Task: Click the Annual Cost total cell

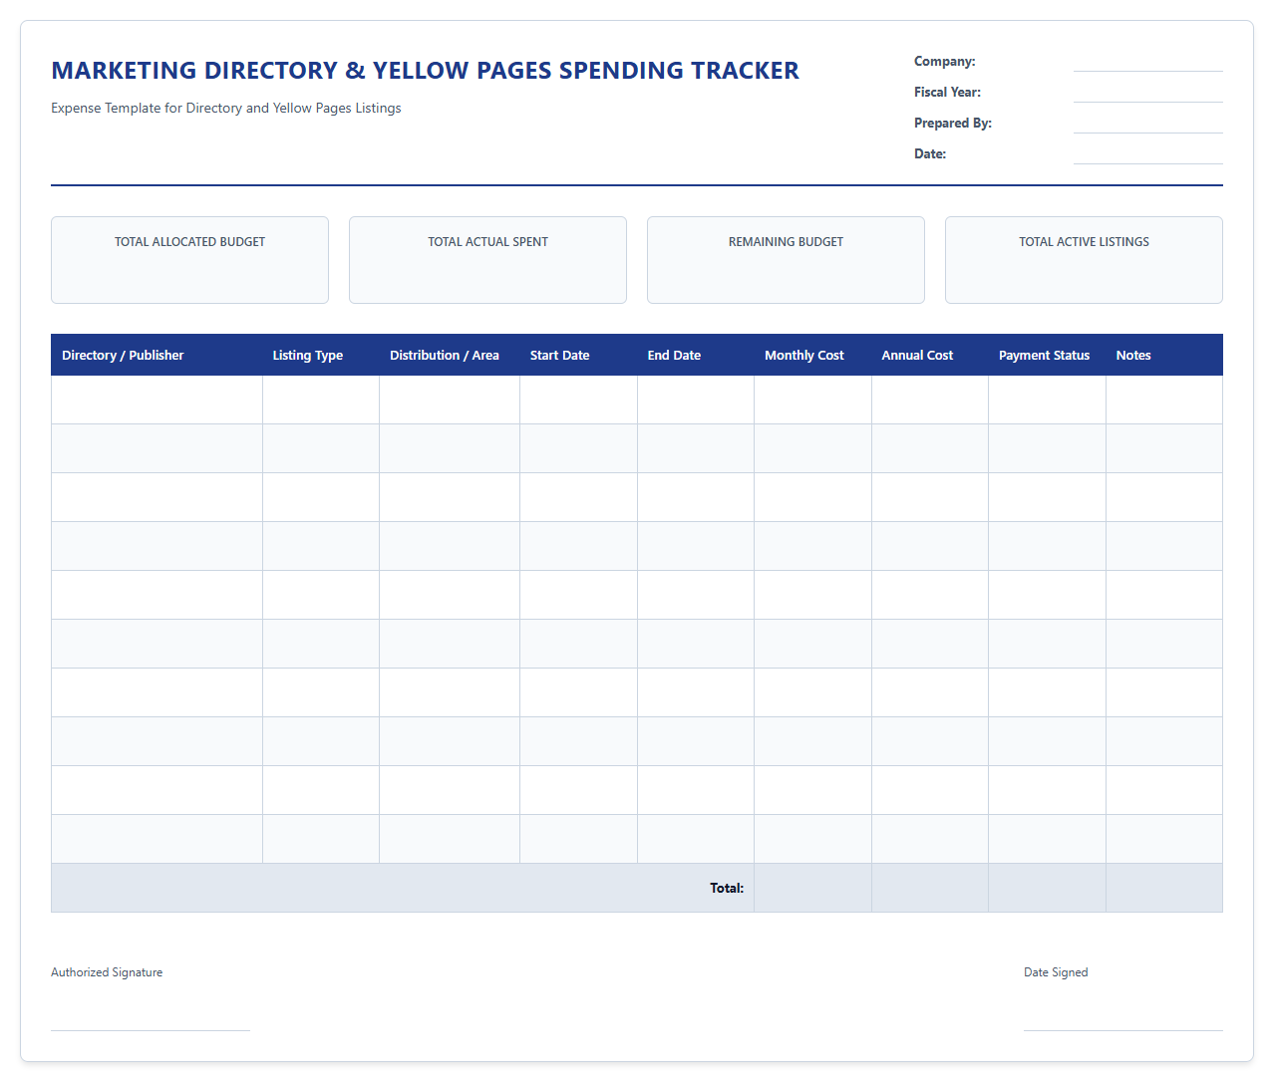Action: pyautogui.click(x=930, y=888)
